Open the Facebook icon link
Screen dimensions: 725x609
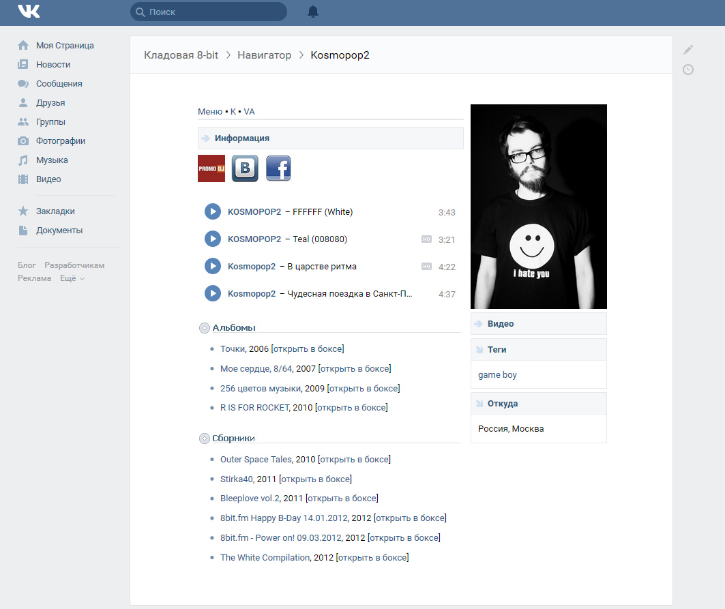[278, 168]
